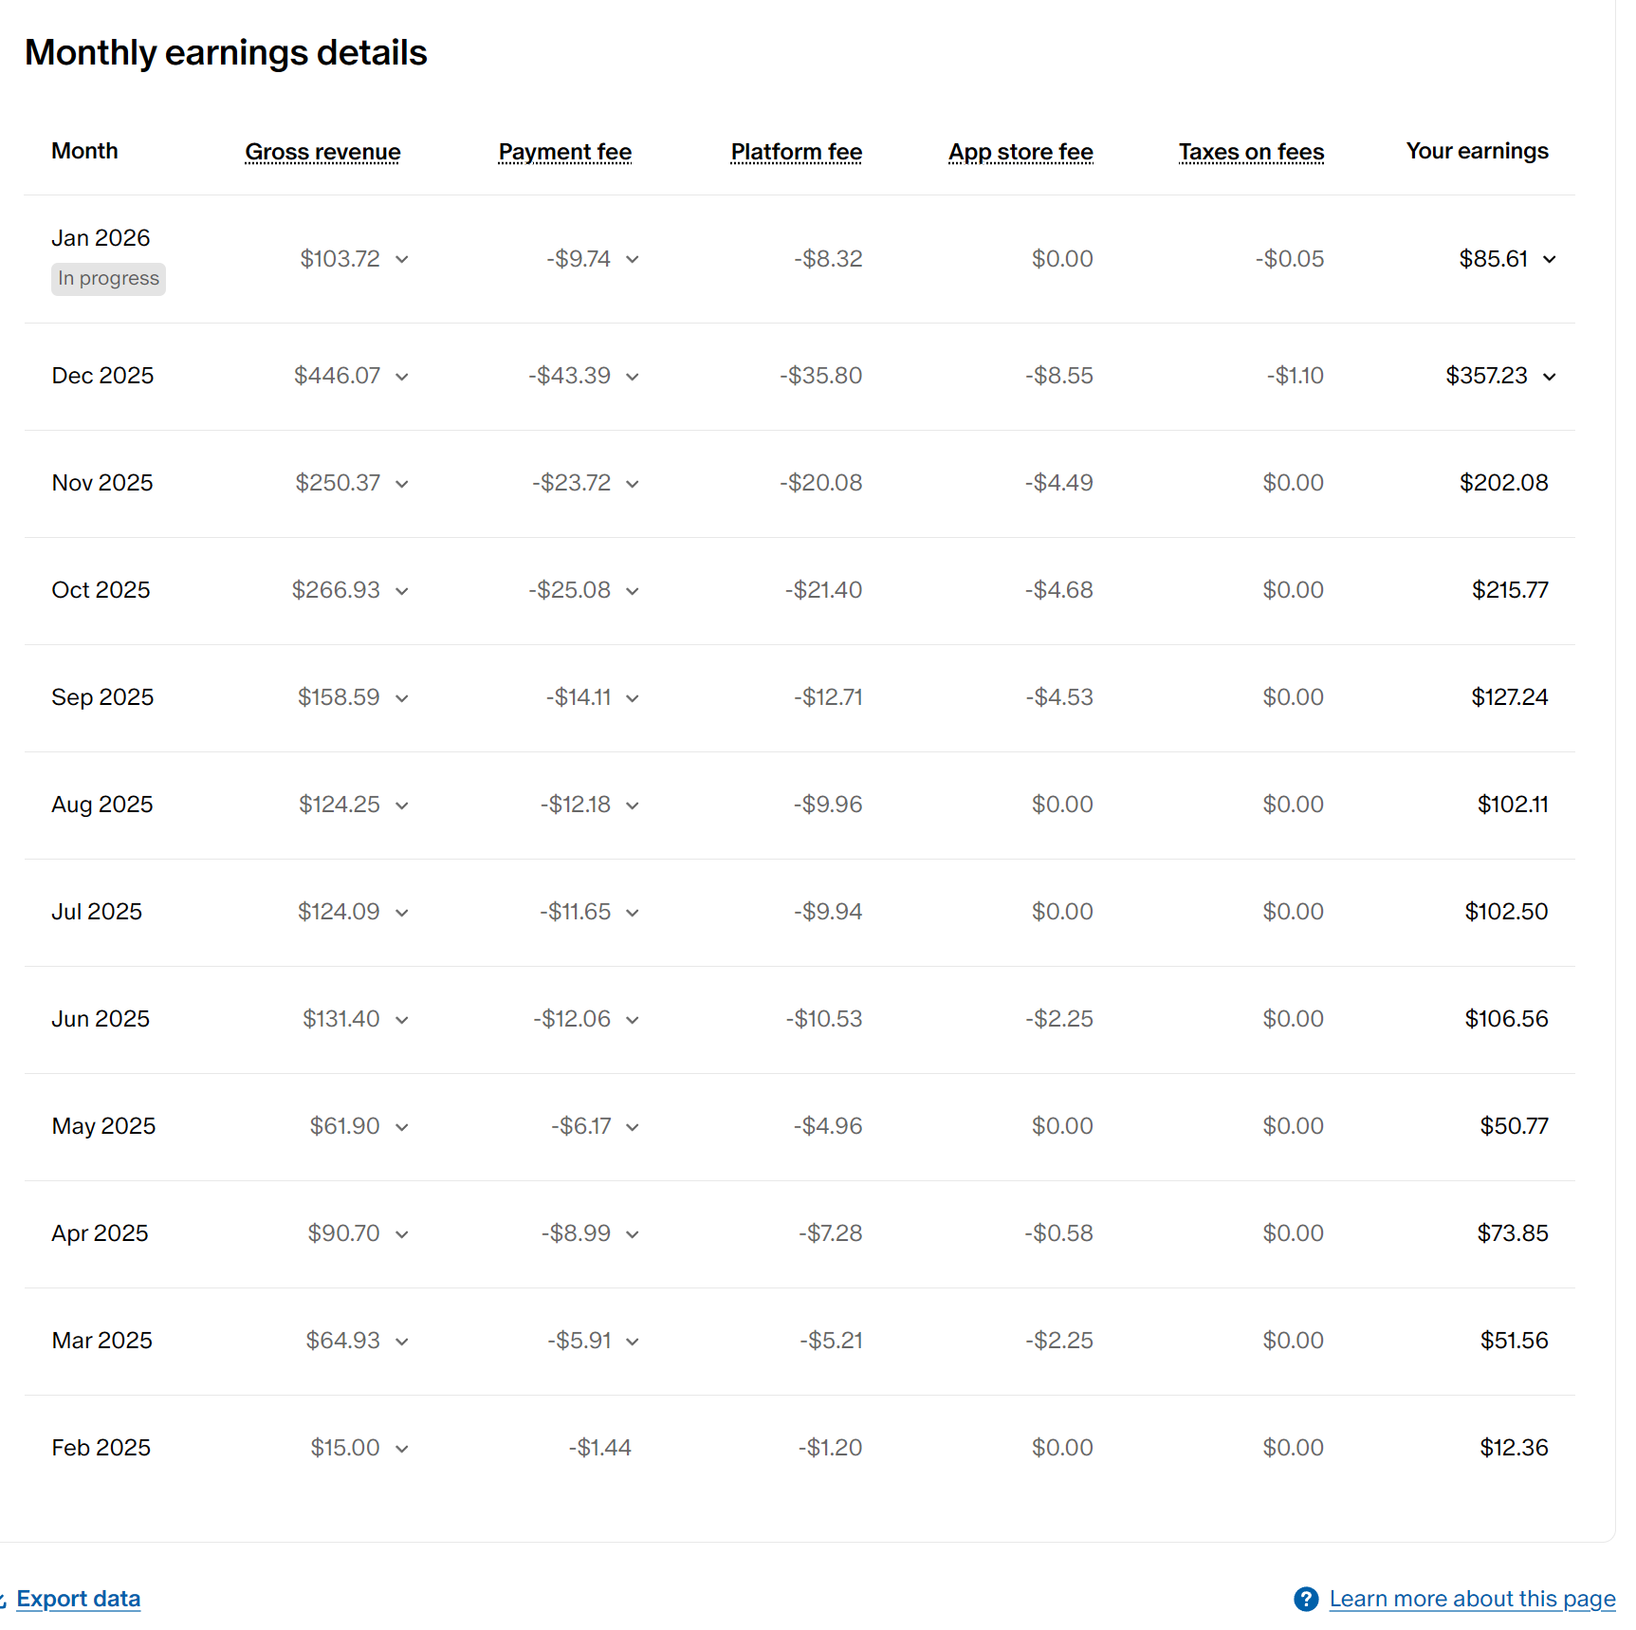The width and height of the screenshot is (1636, 1630).
Task: Expand Jul 2025 gross revenue chevron
Action: coord(402,913)
